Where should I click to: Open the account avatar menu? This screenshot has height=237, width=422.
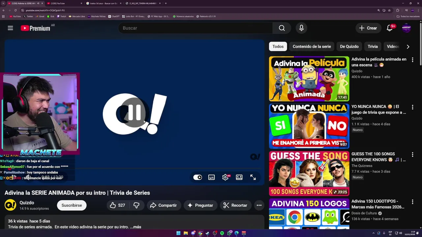406,28
